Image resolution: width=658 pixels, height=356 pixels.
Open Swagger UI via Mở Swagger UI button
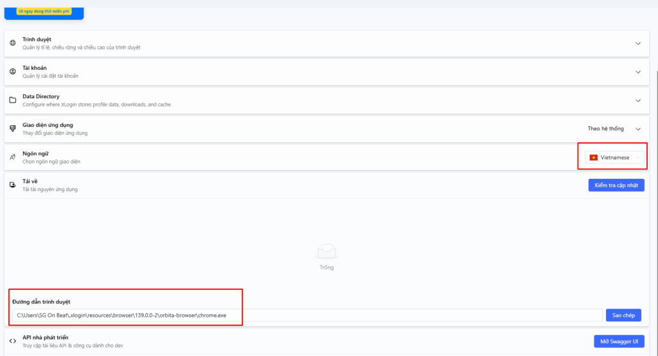point(618,341)
